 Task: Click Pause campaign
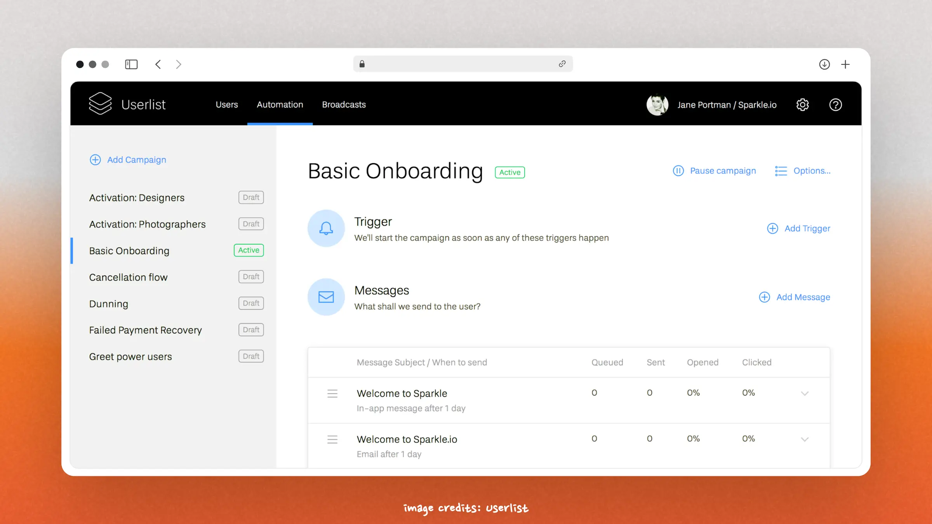click(x=723, y=171)
